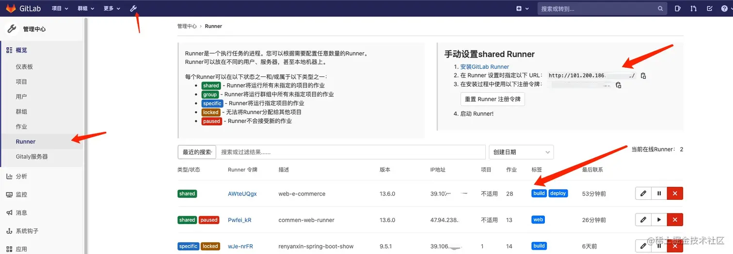The image size is (733, 254).
Task: Edit the renyanxin-spring-boot-show runner
Action: pos(643,246)
